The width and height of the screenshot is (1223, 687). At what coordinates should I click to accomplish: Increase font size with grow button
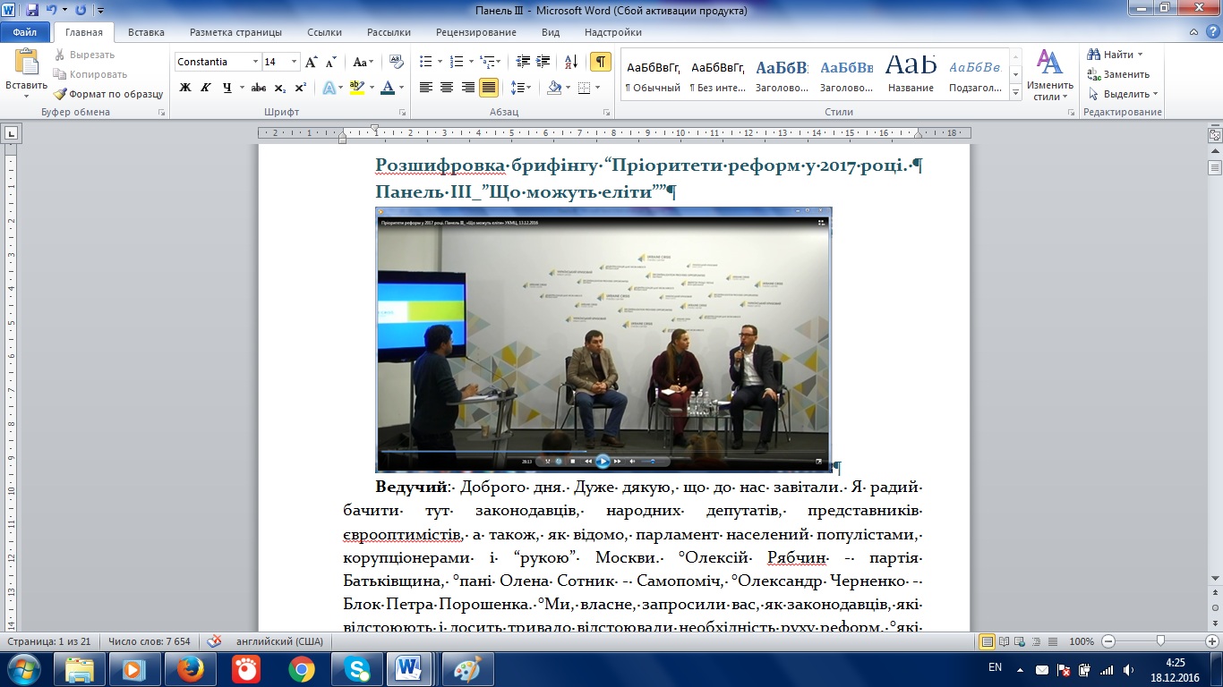(312, 62)
